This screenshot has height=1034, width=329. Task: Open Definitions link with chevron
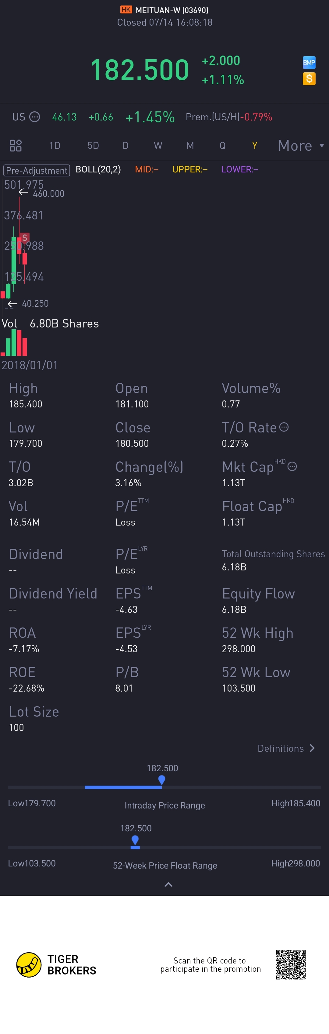point(286,748)
